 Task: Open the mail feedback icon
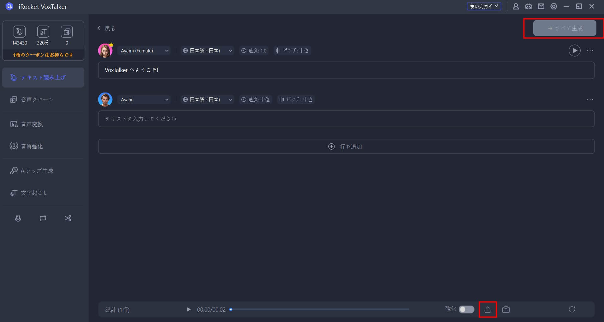click(x=541, y=6)
